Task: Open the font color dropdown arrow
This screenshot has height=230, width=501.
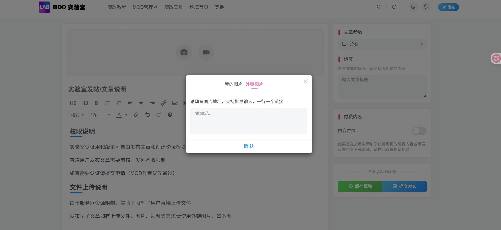Action: click(126, 115)
